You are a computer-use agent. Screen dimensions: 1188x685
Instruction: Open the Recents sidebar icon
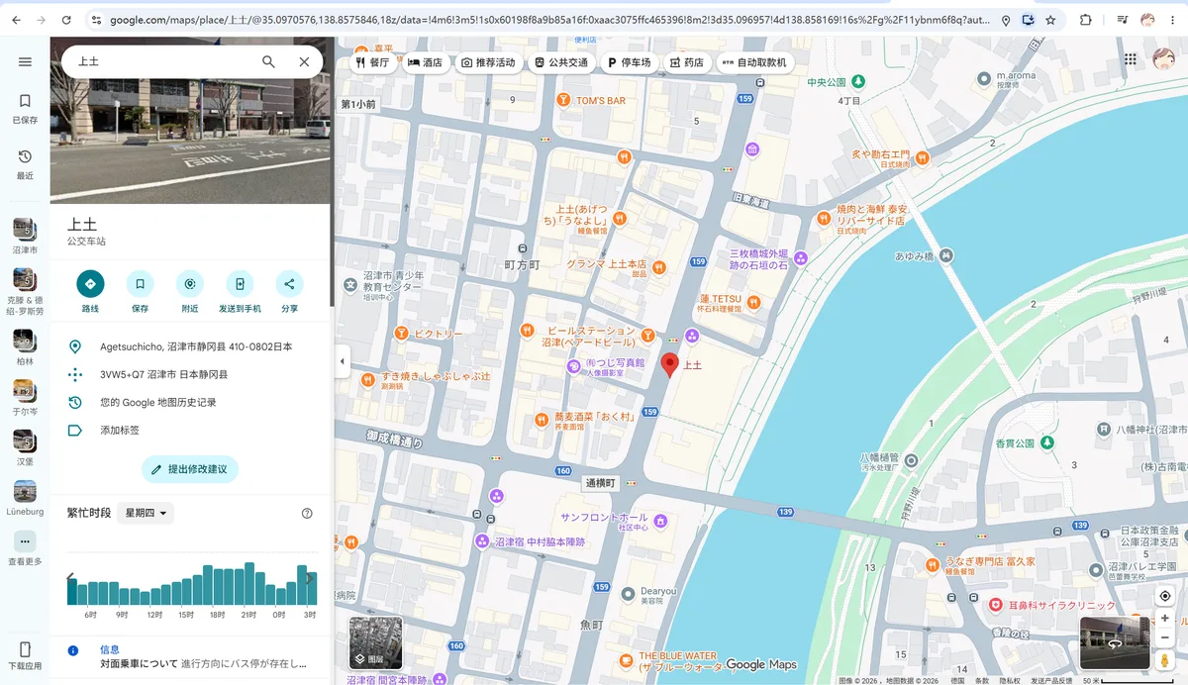25,164
